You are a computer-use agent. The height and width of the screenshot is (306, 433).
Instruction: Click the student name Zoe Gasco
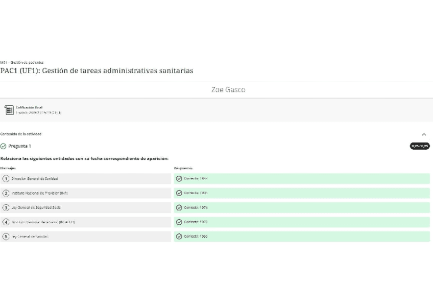pos(228,90)
